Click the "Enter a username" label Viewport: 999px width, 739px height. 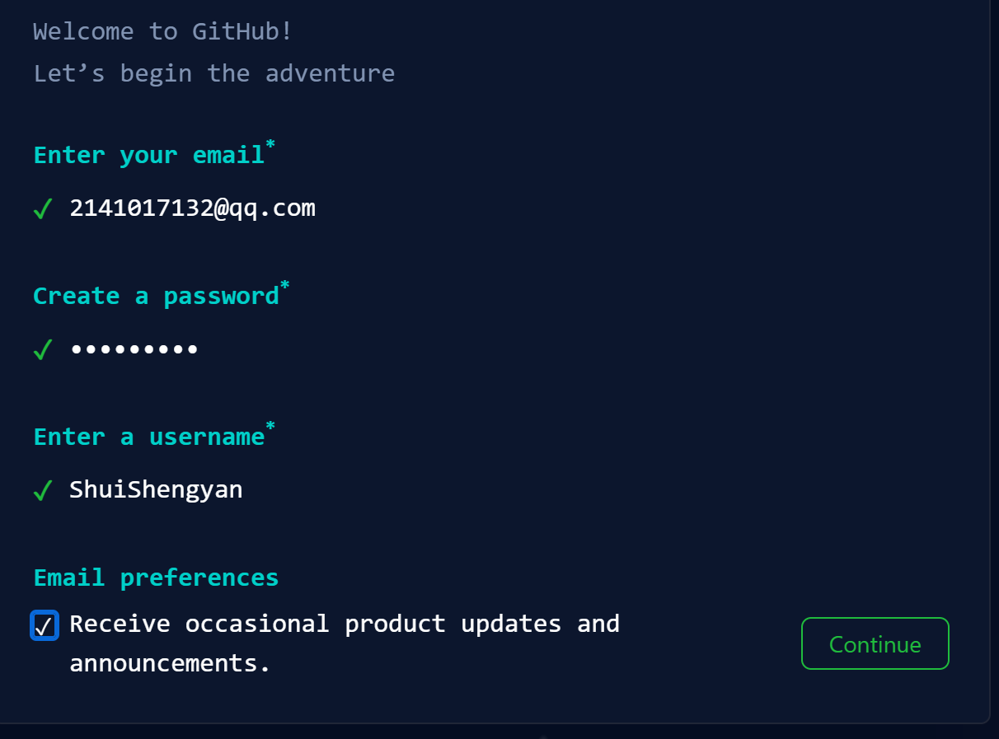(148, 437)
